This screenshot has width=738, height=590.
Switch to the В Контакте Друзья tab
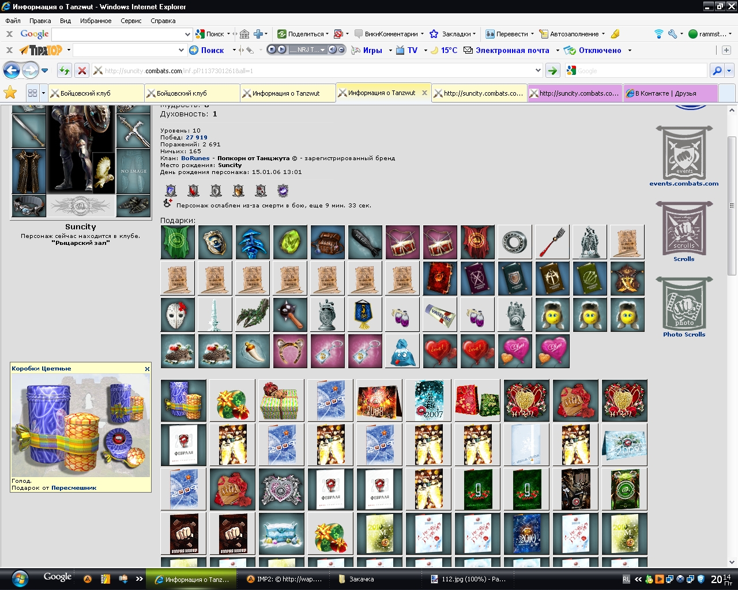point(671,93)
